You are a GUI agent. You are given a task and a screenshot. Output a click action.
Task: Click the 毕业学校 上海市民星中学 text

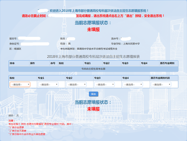click(126, 44)
